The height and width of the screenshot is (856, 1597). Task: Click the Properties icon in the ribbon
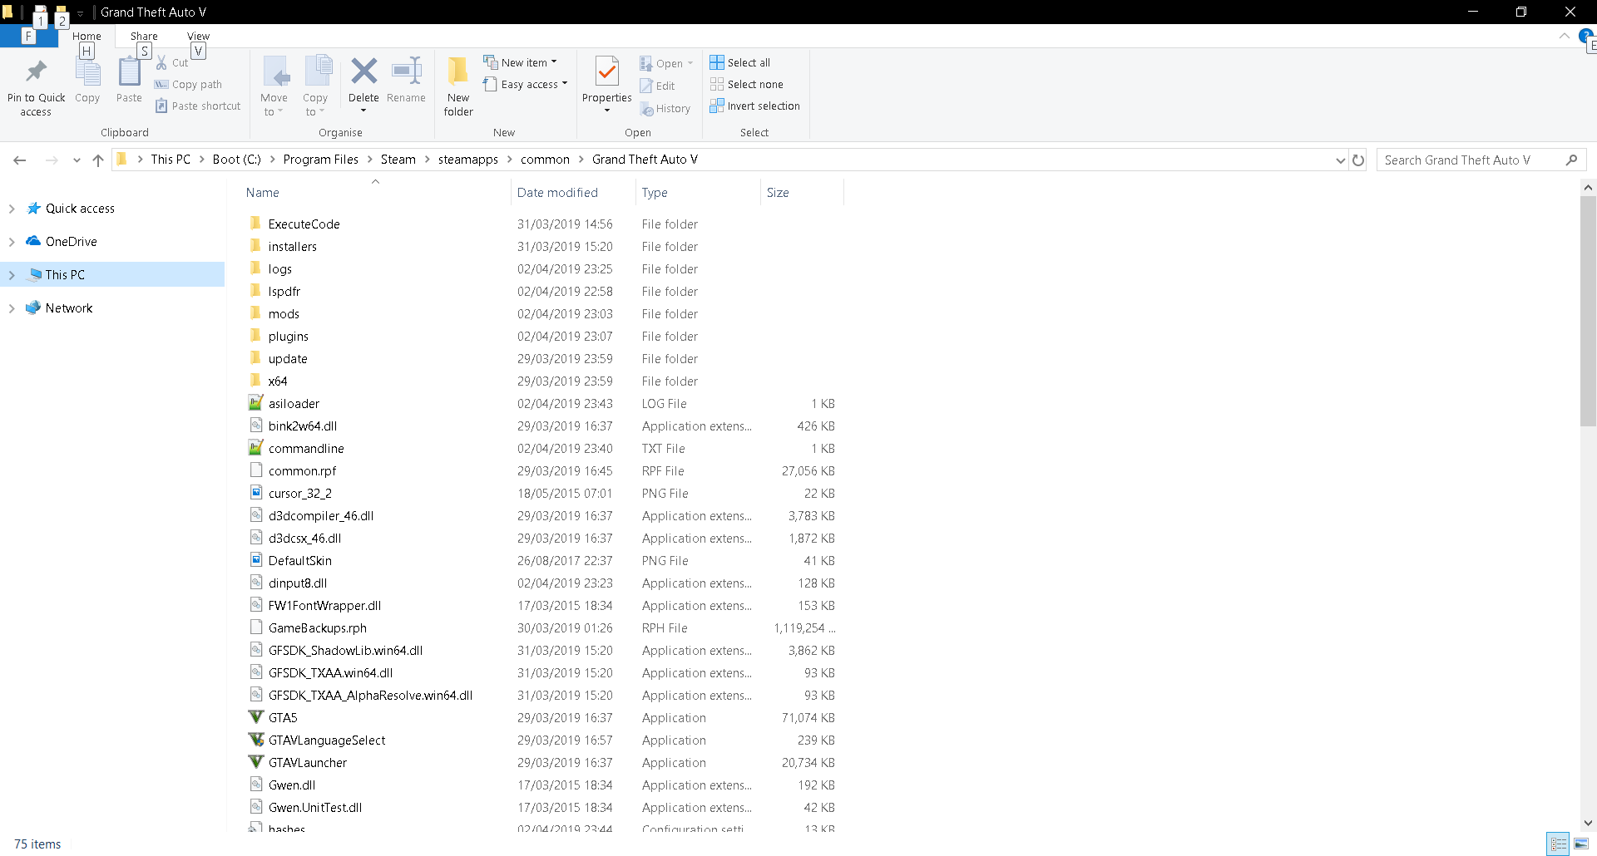point(607,73)
